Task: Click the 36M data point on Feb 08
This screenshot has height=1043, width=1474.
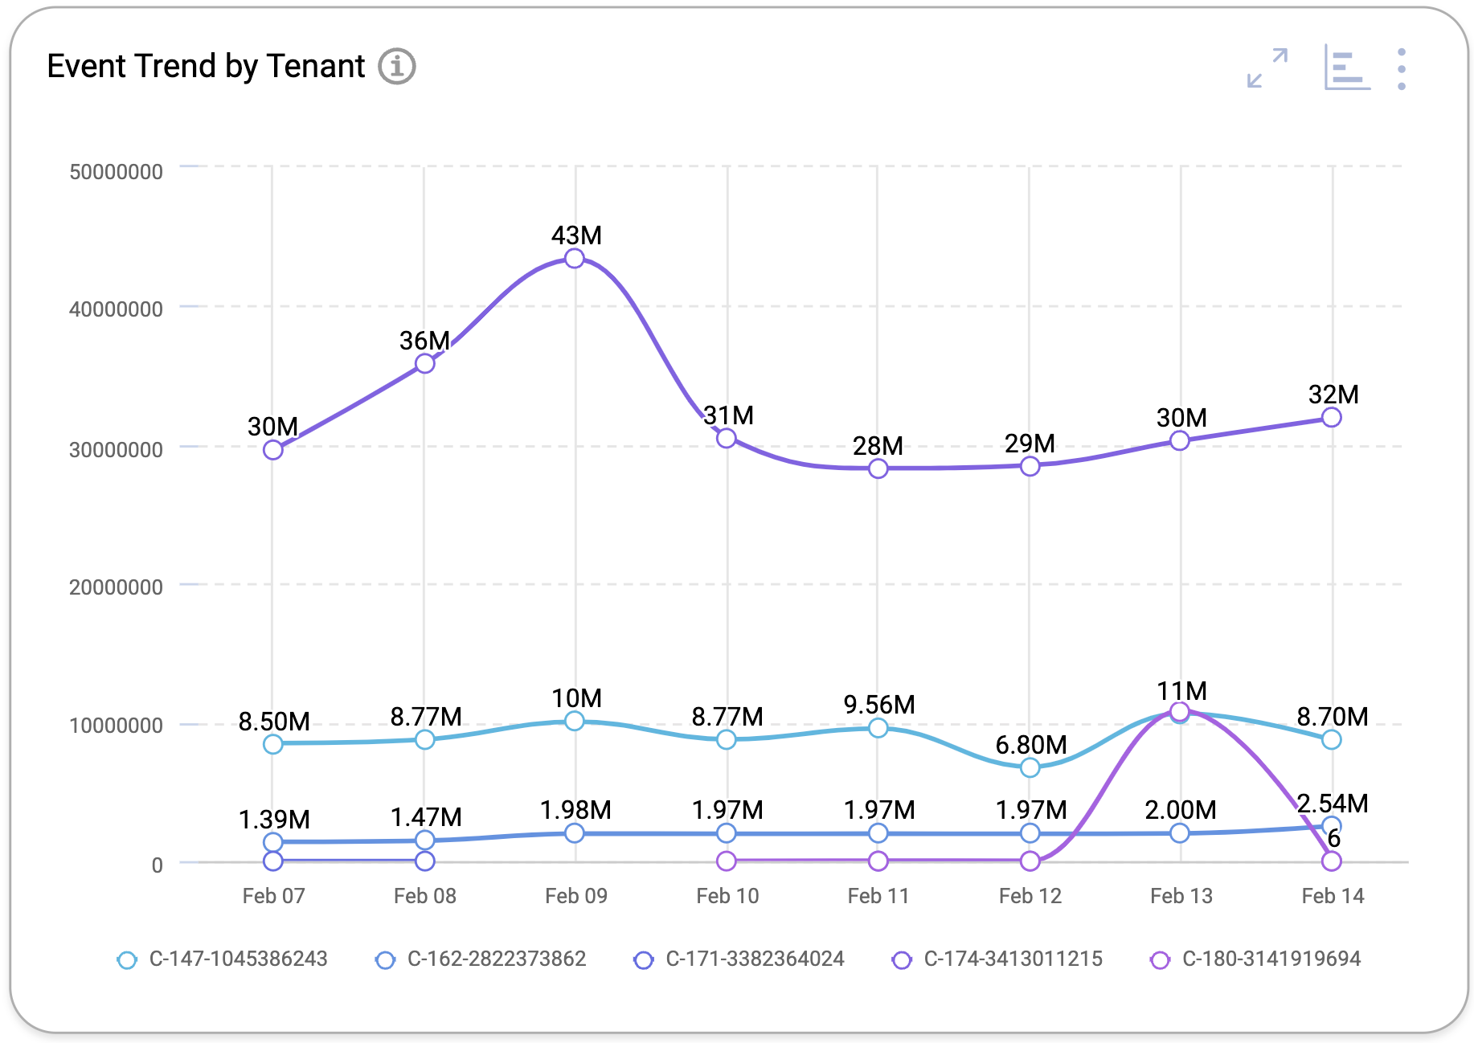Action: [425, 363]
